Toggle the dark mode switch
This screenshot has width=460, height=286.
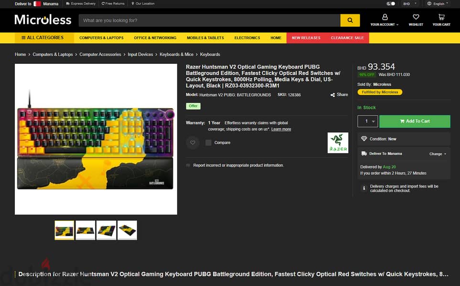tap(391, 4)
